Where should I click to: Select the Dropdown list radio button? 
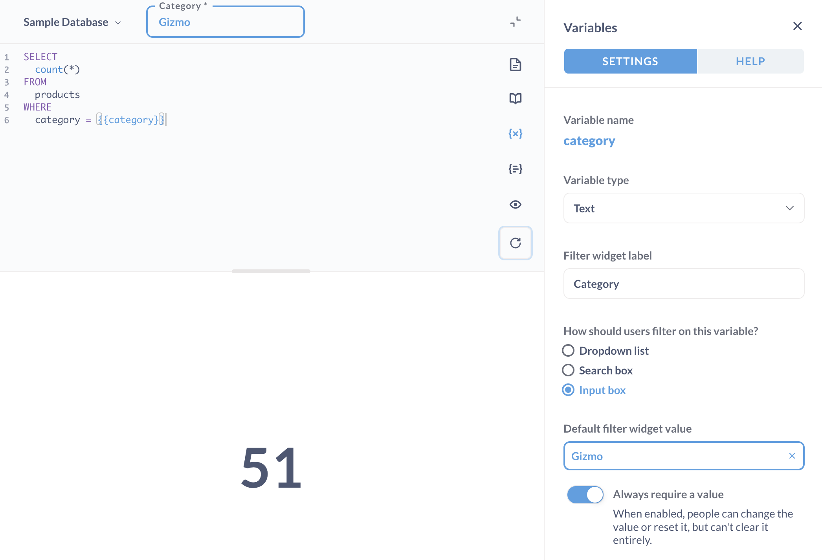[x=568, y=350]
